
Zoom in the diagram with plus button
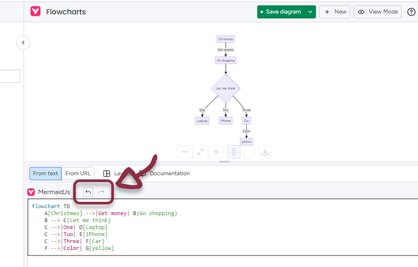tap(216, 152)
